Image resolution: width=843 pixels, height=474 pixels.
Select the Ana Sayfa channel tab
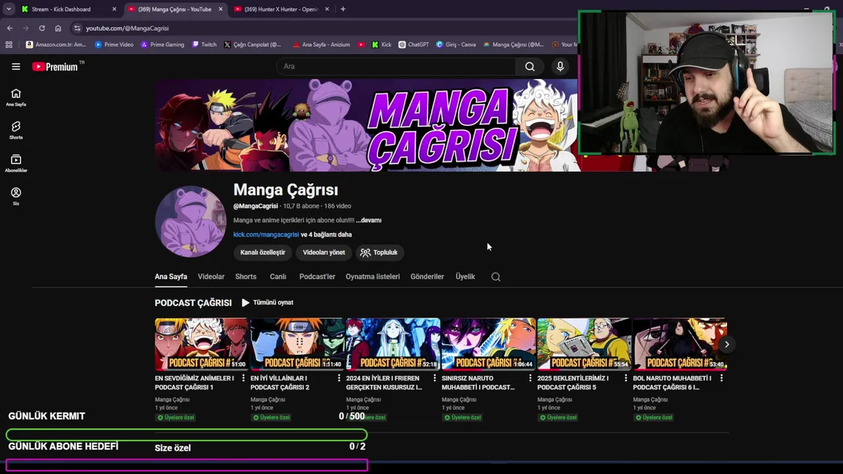click(x=171, y=276)
